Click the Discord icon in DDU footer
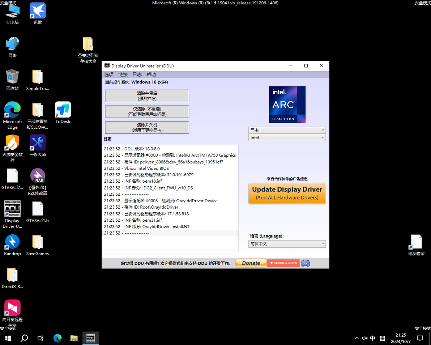 click(x=306, y=263)
